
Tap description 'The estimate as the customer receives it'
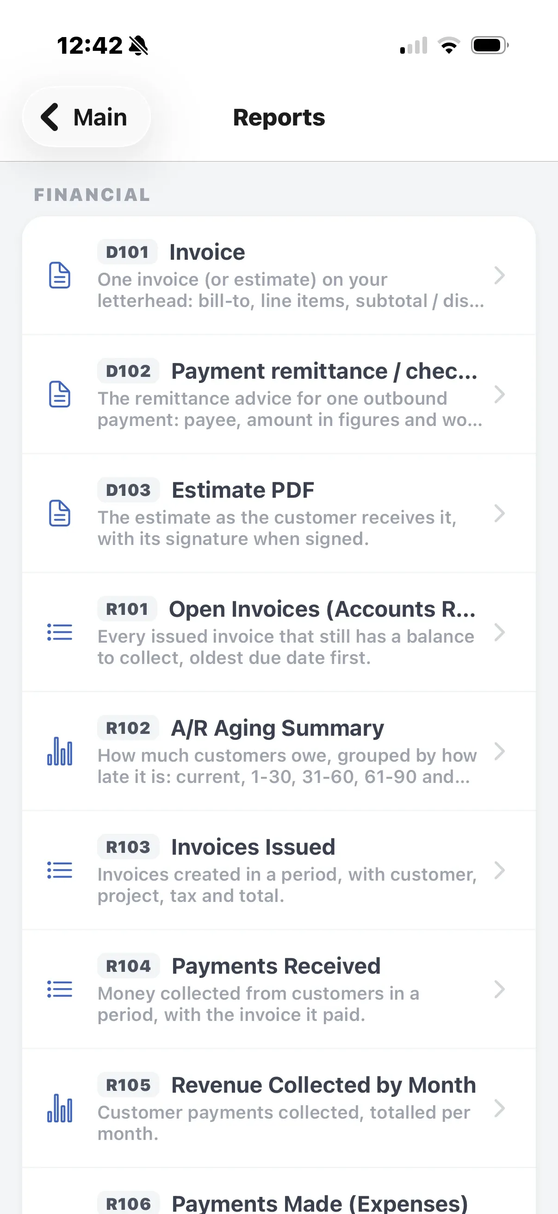(277, 528)
